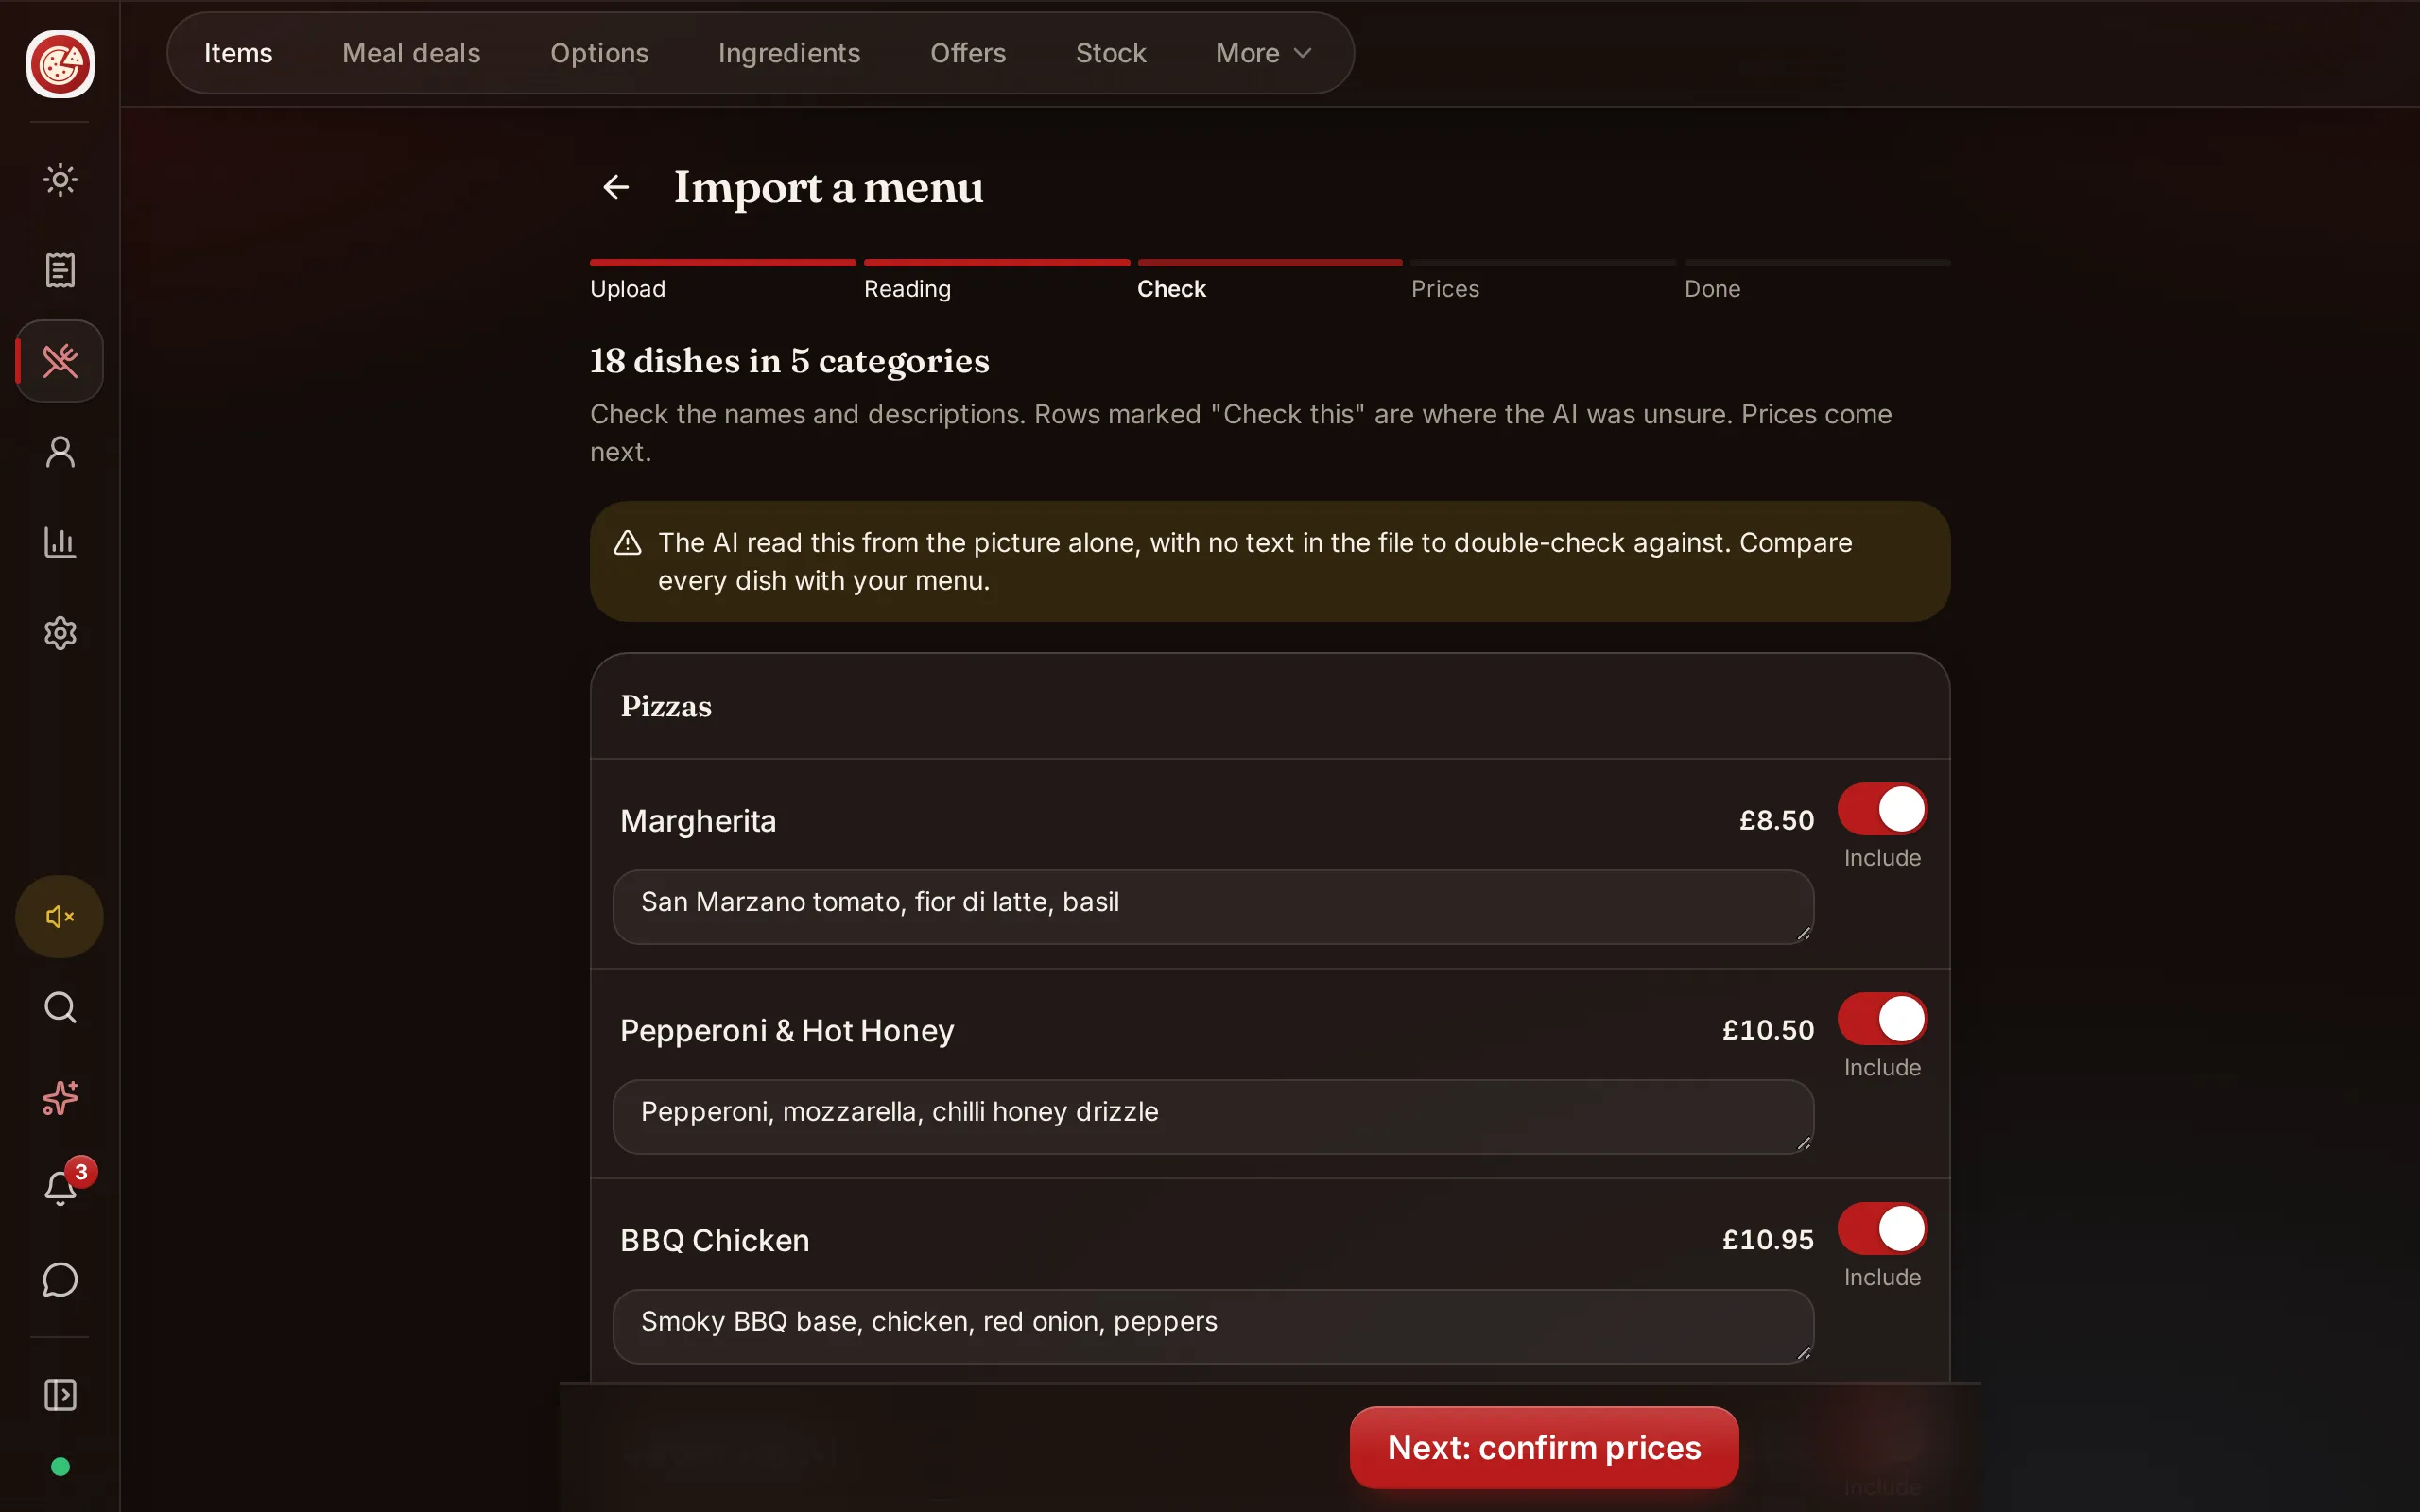
Task: Click the Prices step label
Action: click(x=1444, y=289)
